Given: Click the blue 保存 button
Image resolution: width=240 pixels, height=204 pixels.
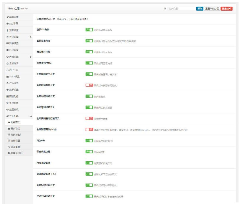Looking at the screenshot, I should pyautogui.click(x=200, y=9).
